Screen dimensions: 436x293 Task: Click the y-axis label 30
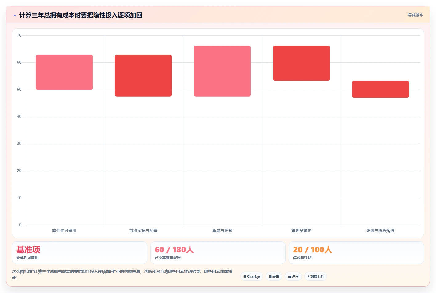19,144
